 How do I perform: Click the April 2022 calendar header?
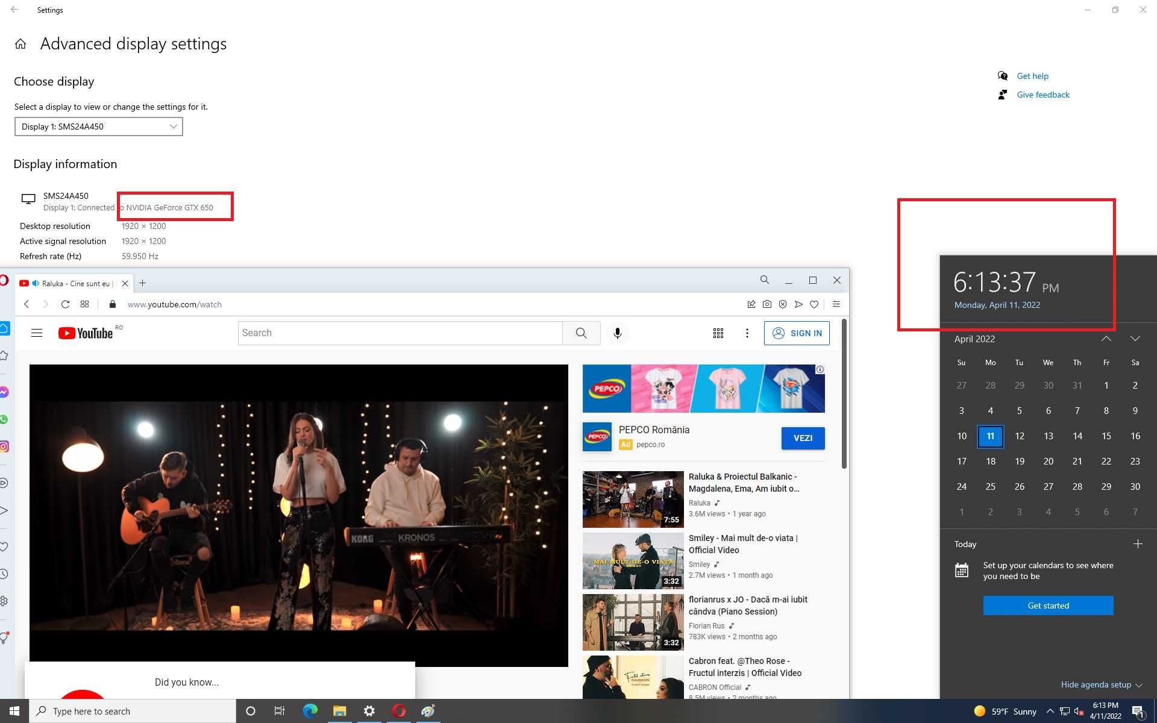click(x=974, y=339)
